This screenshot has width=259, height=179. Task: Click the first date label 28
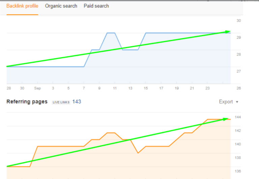(x=8, y=88)
